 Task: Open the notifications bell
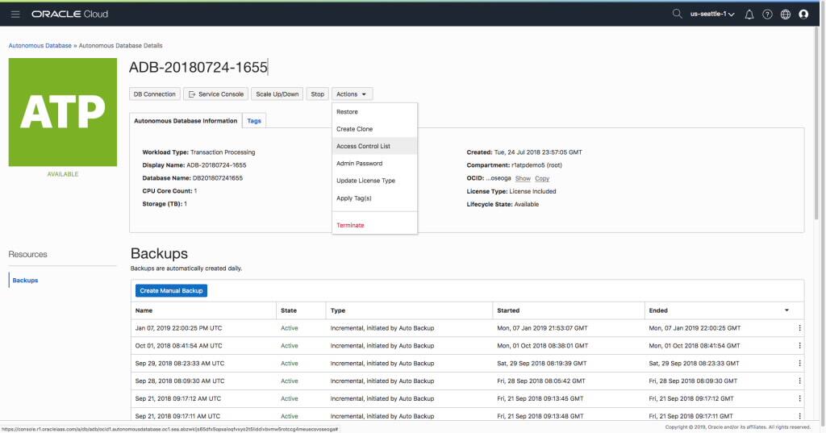[x=749, y=15]
